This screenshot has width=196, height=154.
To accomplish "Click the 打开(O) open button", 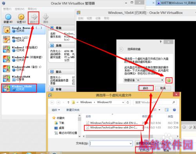I will (x=144, y=150).
